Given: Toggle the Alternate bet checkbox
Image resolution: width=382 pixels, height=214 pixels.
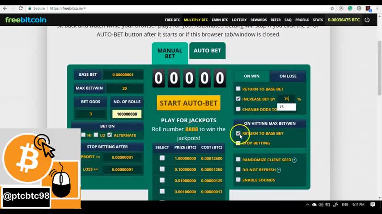Looking at the screenshot, I should [110, 135].
